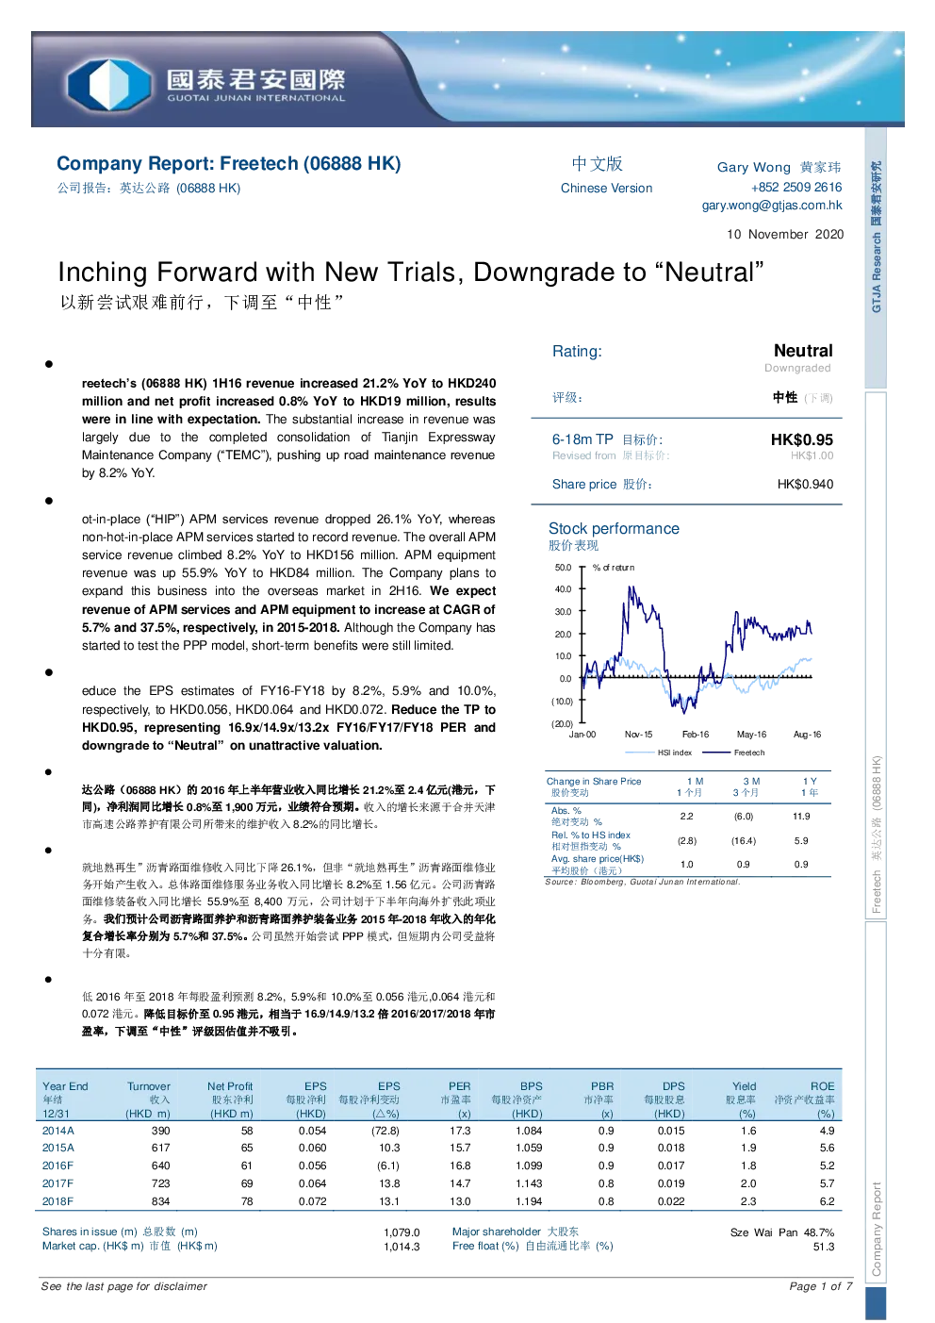935x1323 pixels.
Task: Select market cap value 1,014.3
Action: tap(402, 1247)
